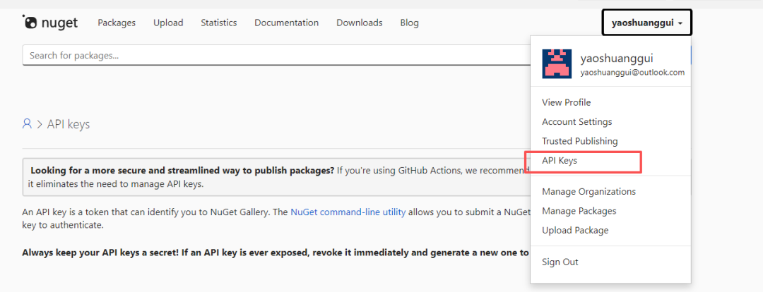Open Manage Packages menu entry
The height and width of the screenshot is (292, 763).
pos(579,211)
